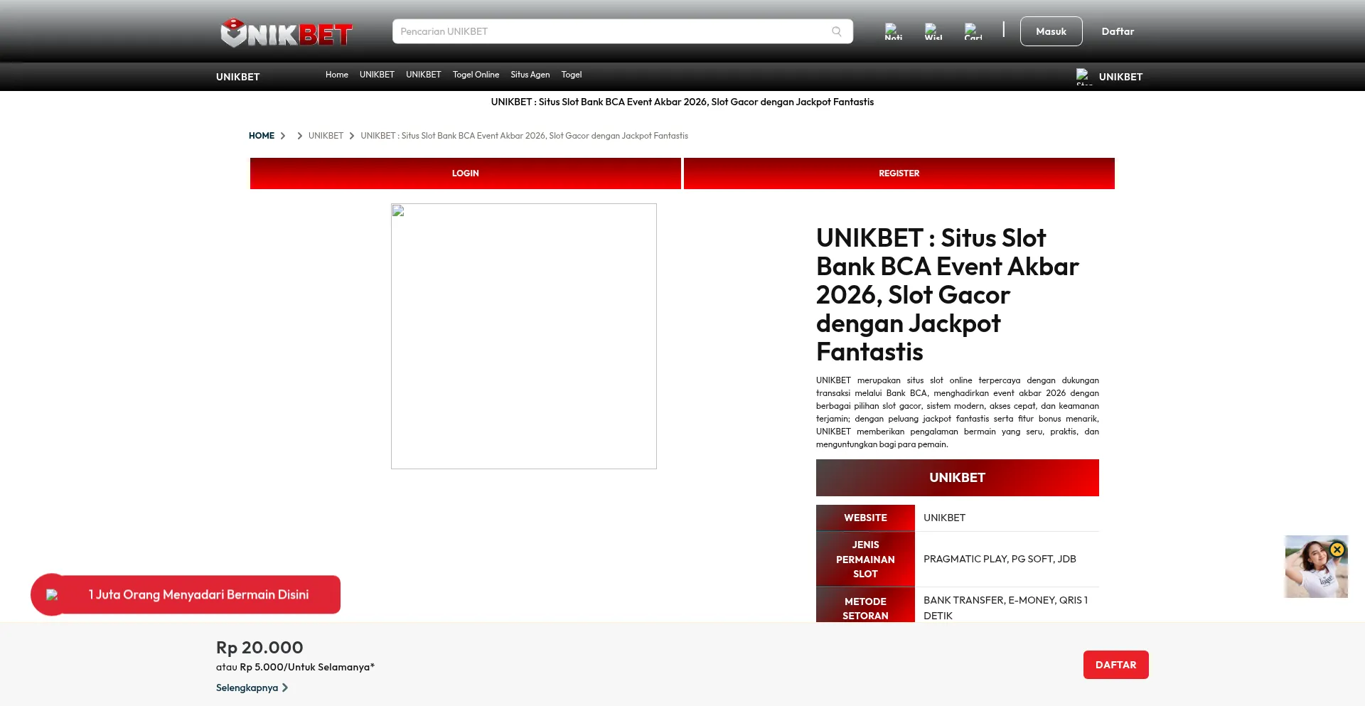
Task: Open the Notification icon in the header
Action: (x=893, y=31)
